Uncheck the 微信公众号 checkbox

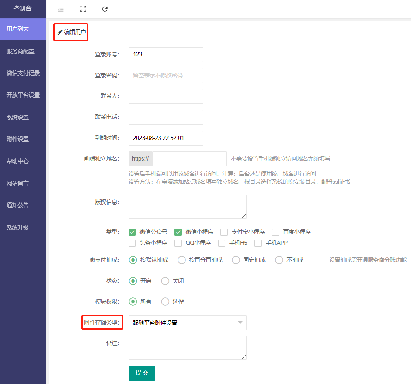click(x=132, y=232)
